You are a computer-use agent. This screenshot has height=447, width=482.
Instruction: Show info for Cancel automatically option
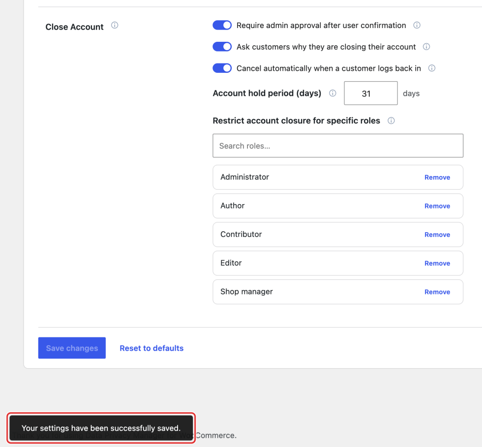pos(432,68)
